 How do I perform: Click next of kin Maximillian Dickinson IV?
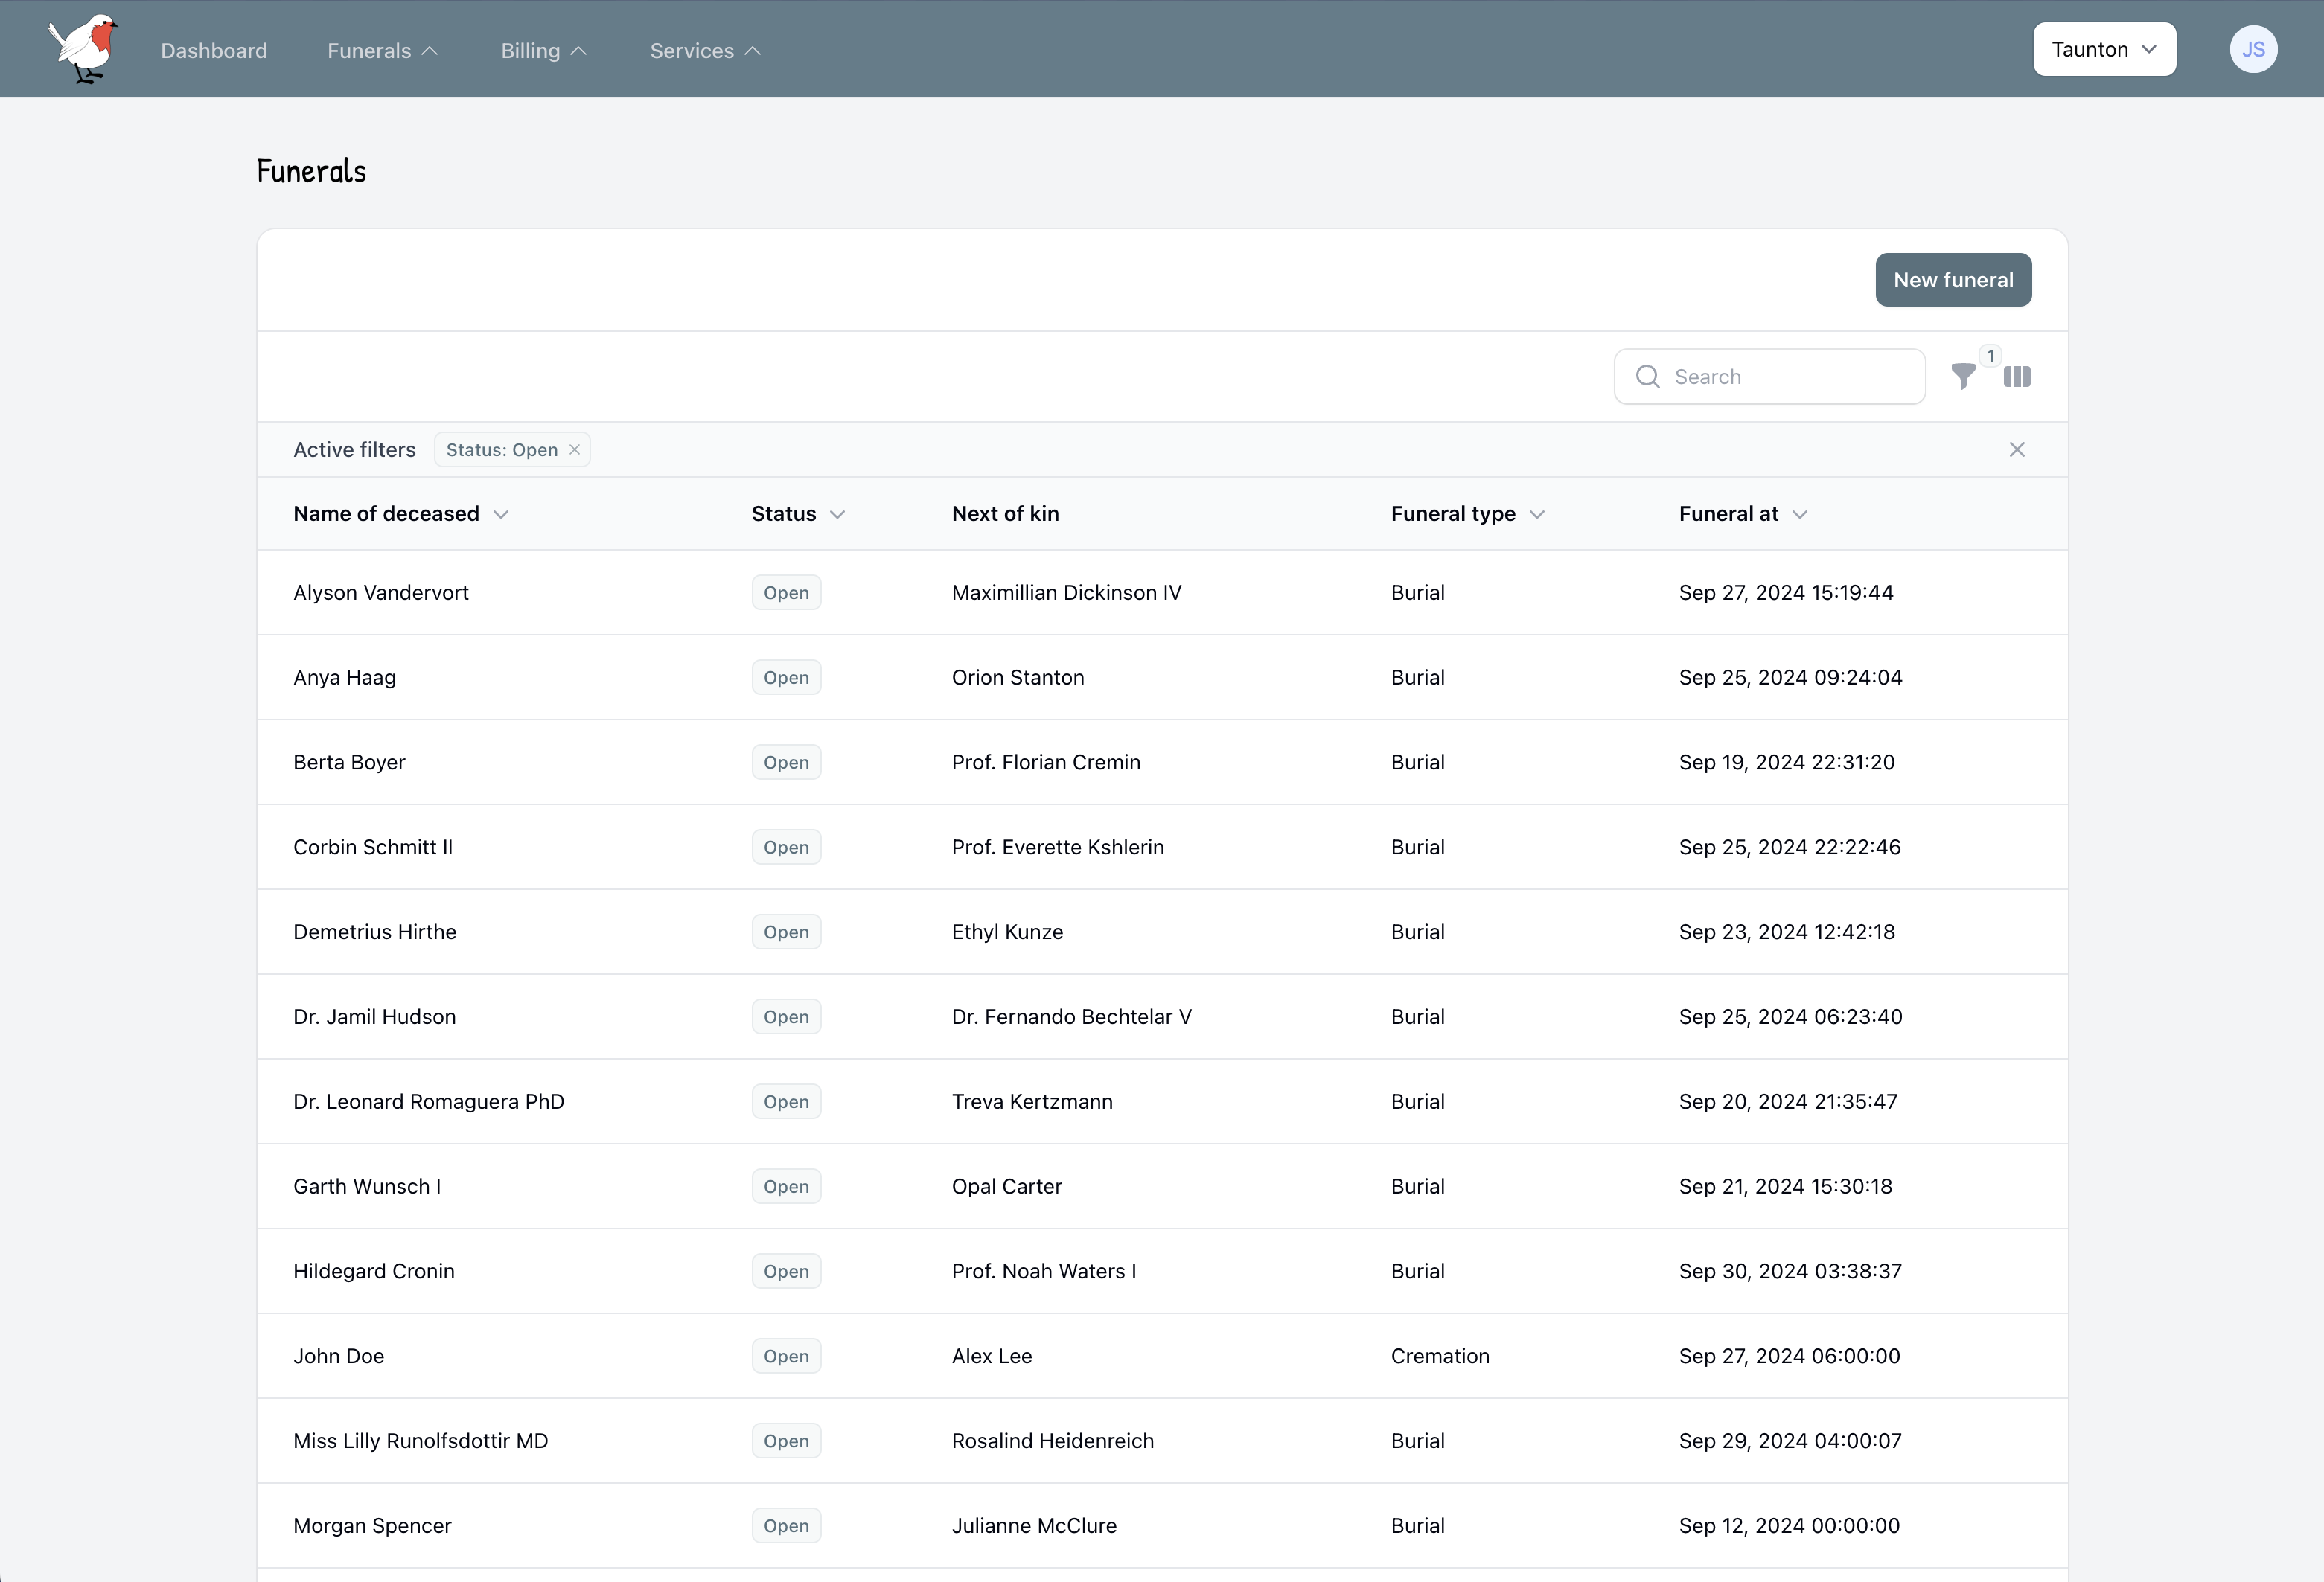(1066, 592)
